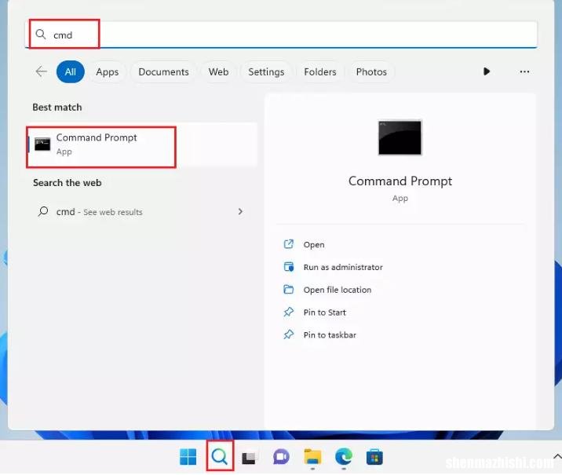Click the Run as administrator shield icon
This screenshot has height=475, width=562.
coord(289,267)
